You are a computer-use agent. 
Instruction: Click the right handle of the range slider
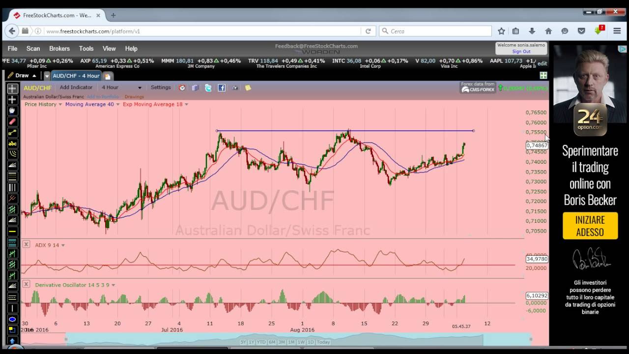click(x=531, y=339)
